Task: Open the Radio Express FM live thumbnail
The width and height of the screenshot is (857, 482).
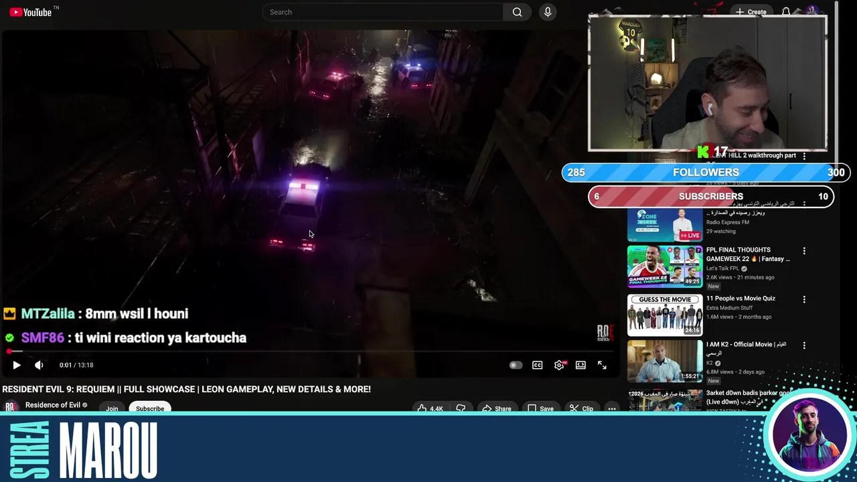Action: pos(665,224)
